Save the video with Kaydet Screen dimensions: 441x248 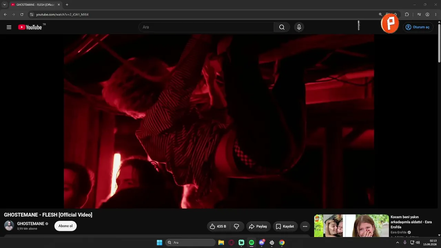285,226
